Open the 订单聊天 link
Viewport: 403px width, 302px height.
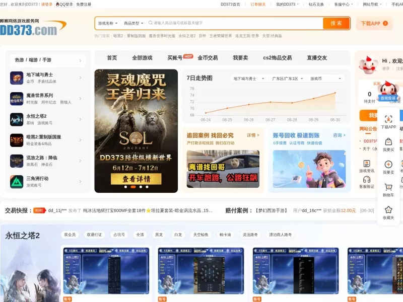click(x=258, y=5)
